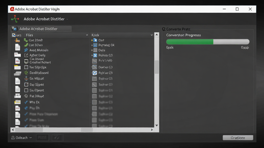Image resolution: width=264 pixels, height=148 pixels.
Task: Expand the 'Rejtsz O3' tree item
Action: coord(92,55)
